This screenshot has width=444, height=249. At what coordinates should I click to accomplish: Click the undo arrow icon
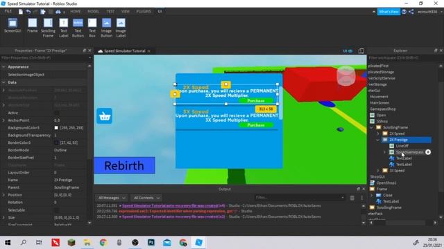28,12
